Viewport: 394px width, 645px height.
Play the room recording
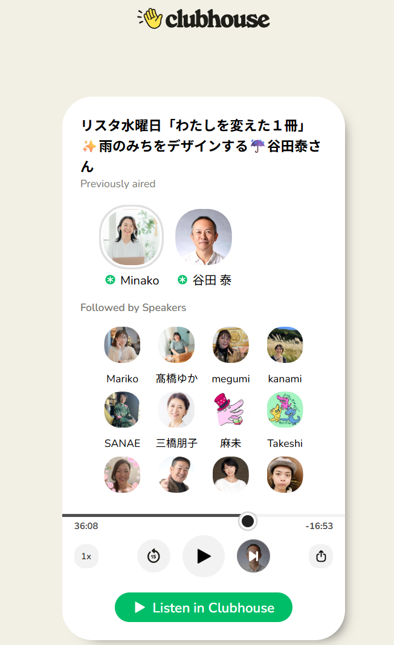[x=204, y=556]
